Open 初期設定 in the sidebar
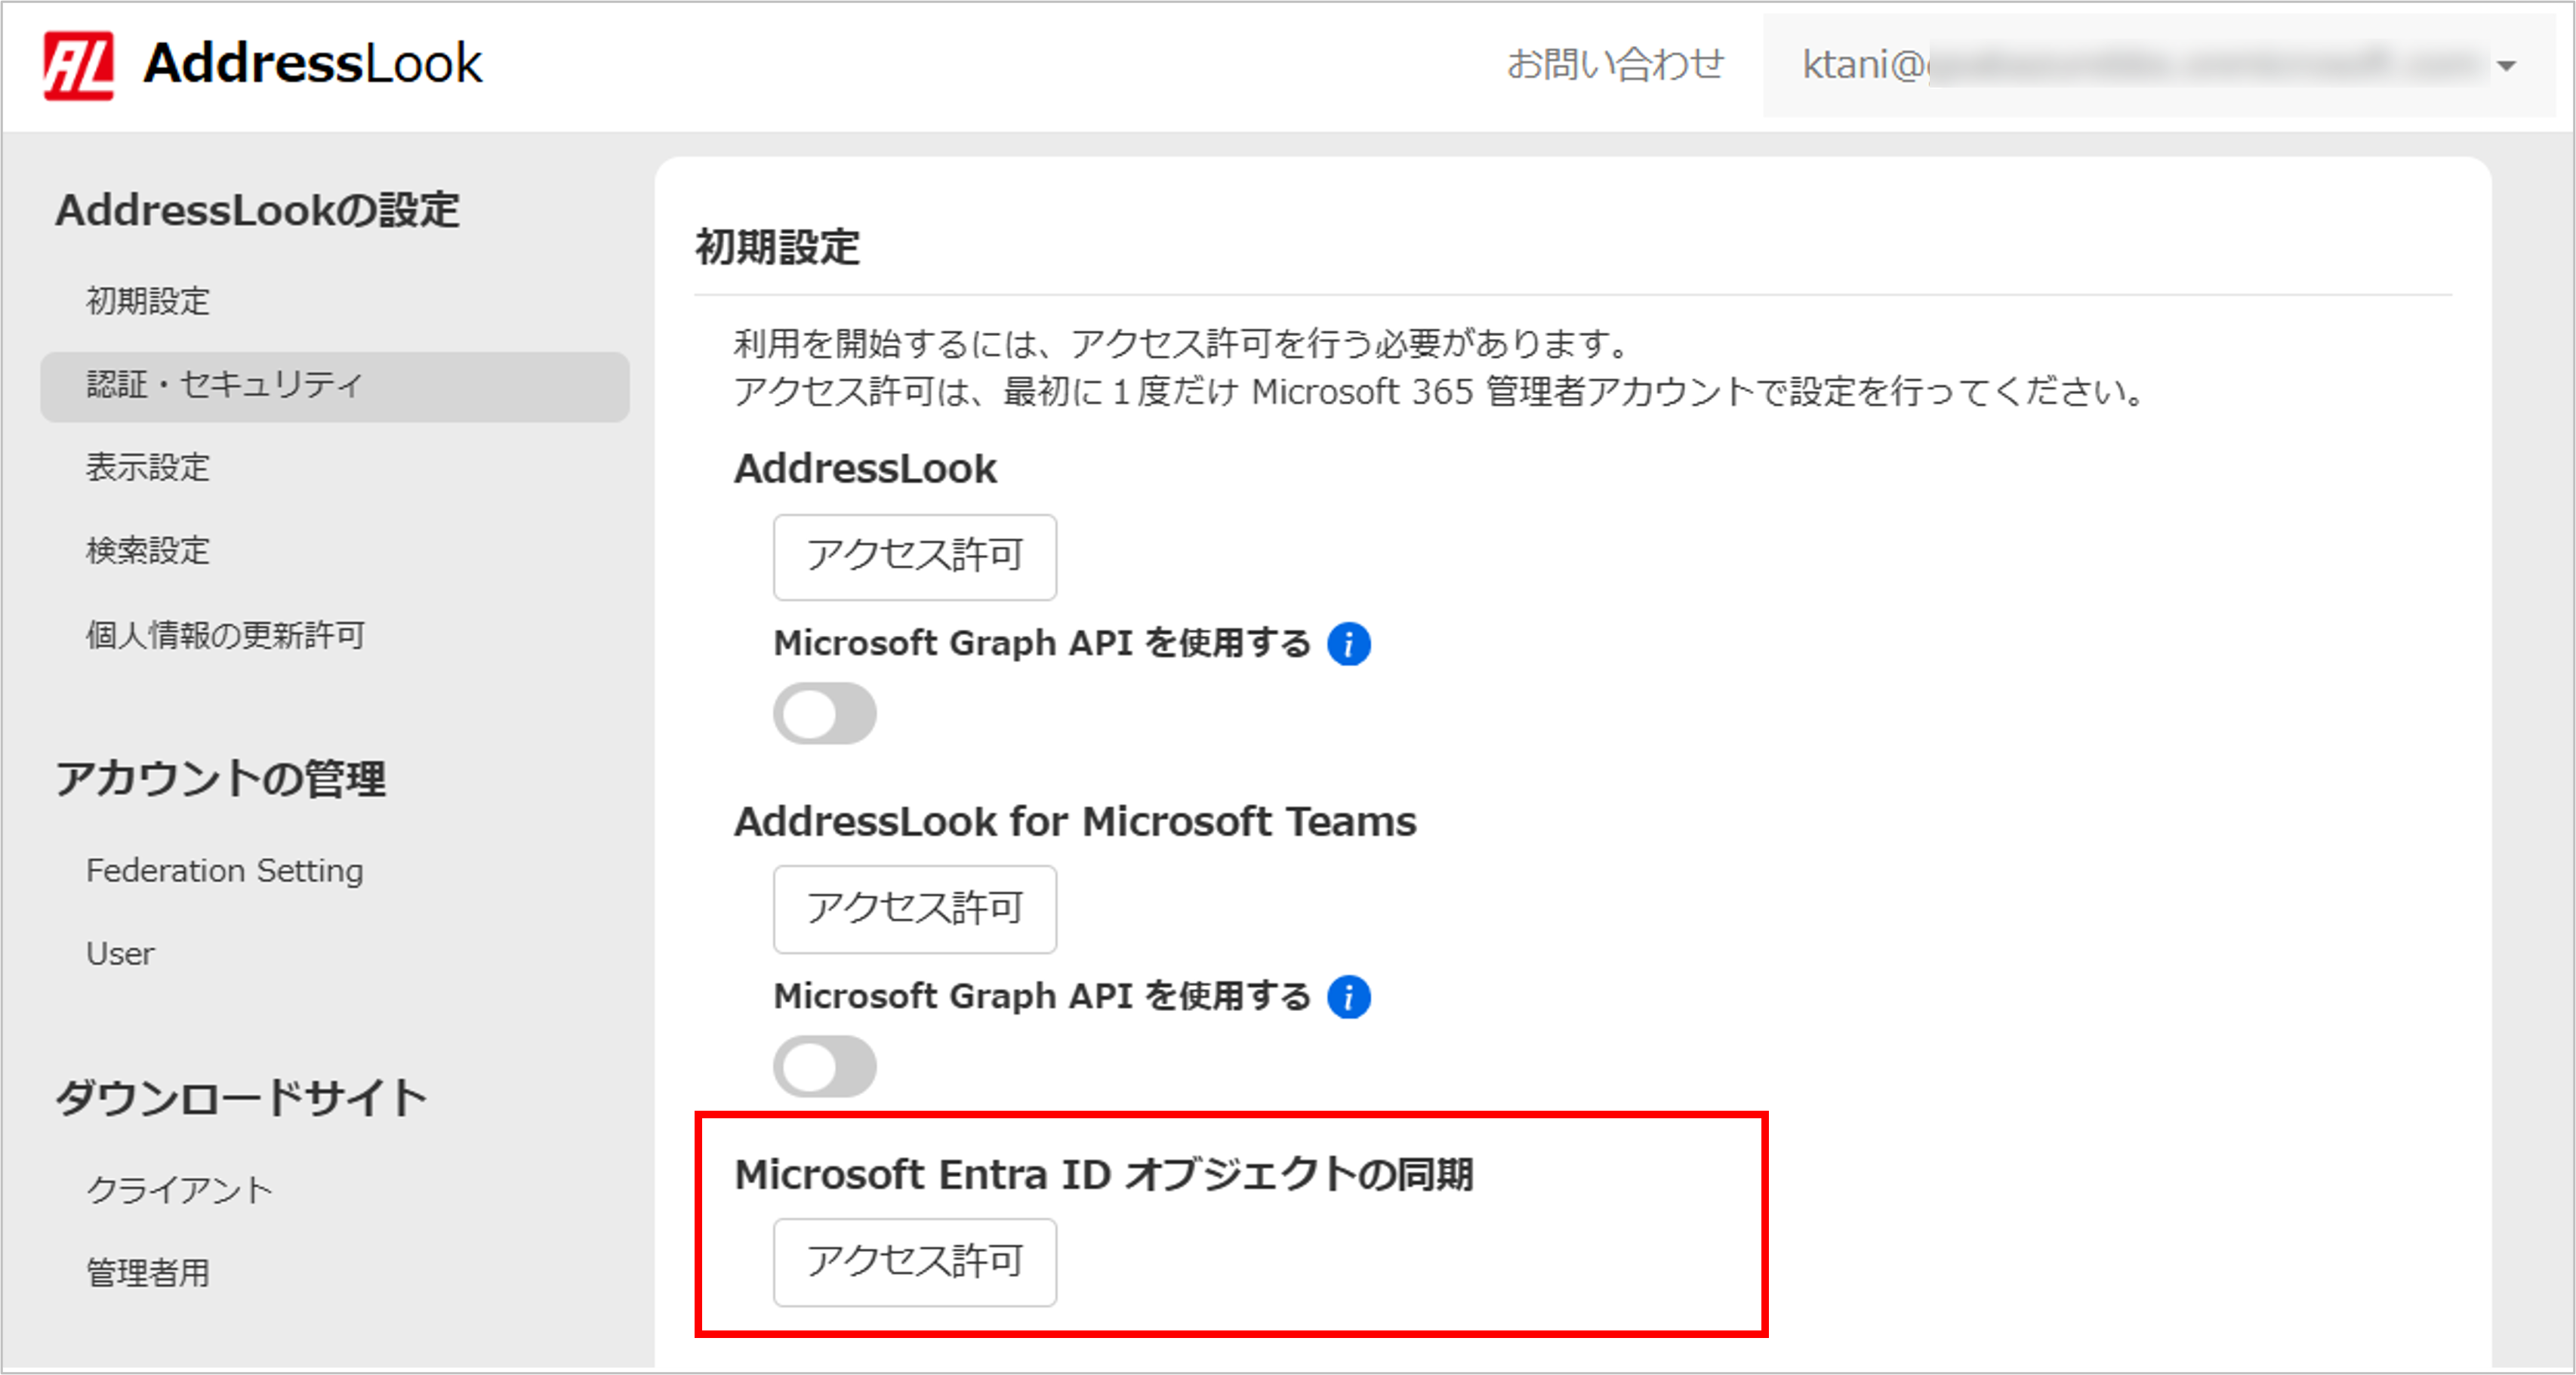This screenshot has width=2576, height=1375. [x=148, y=301]
